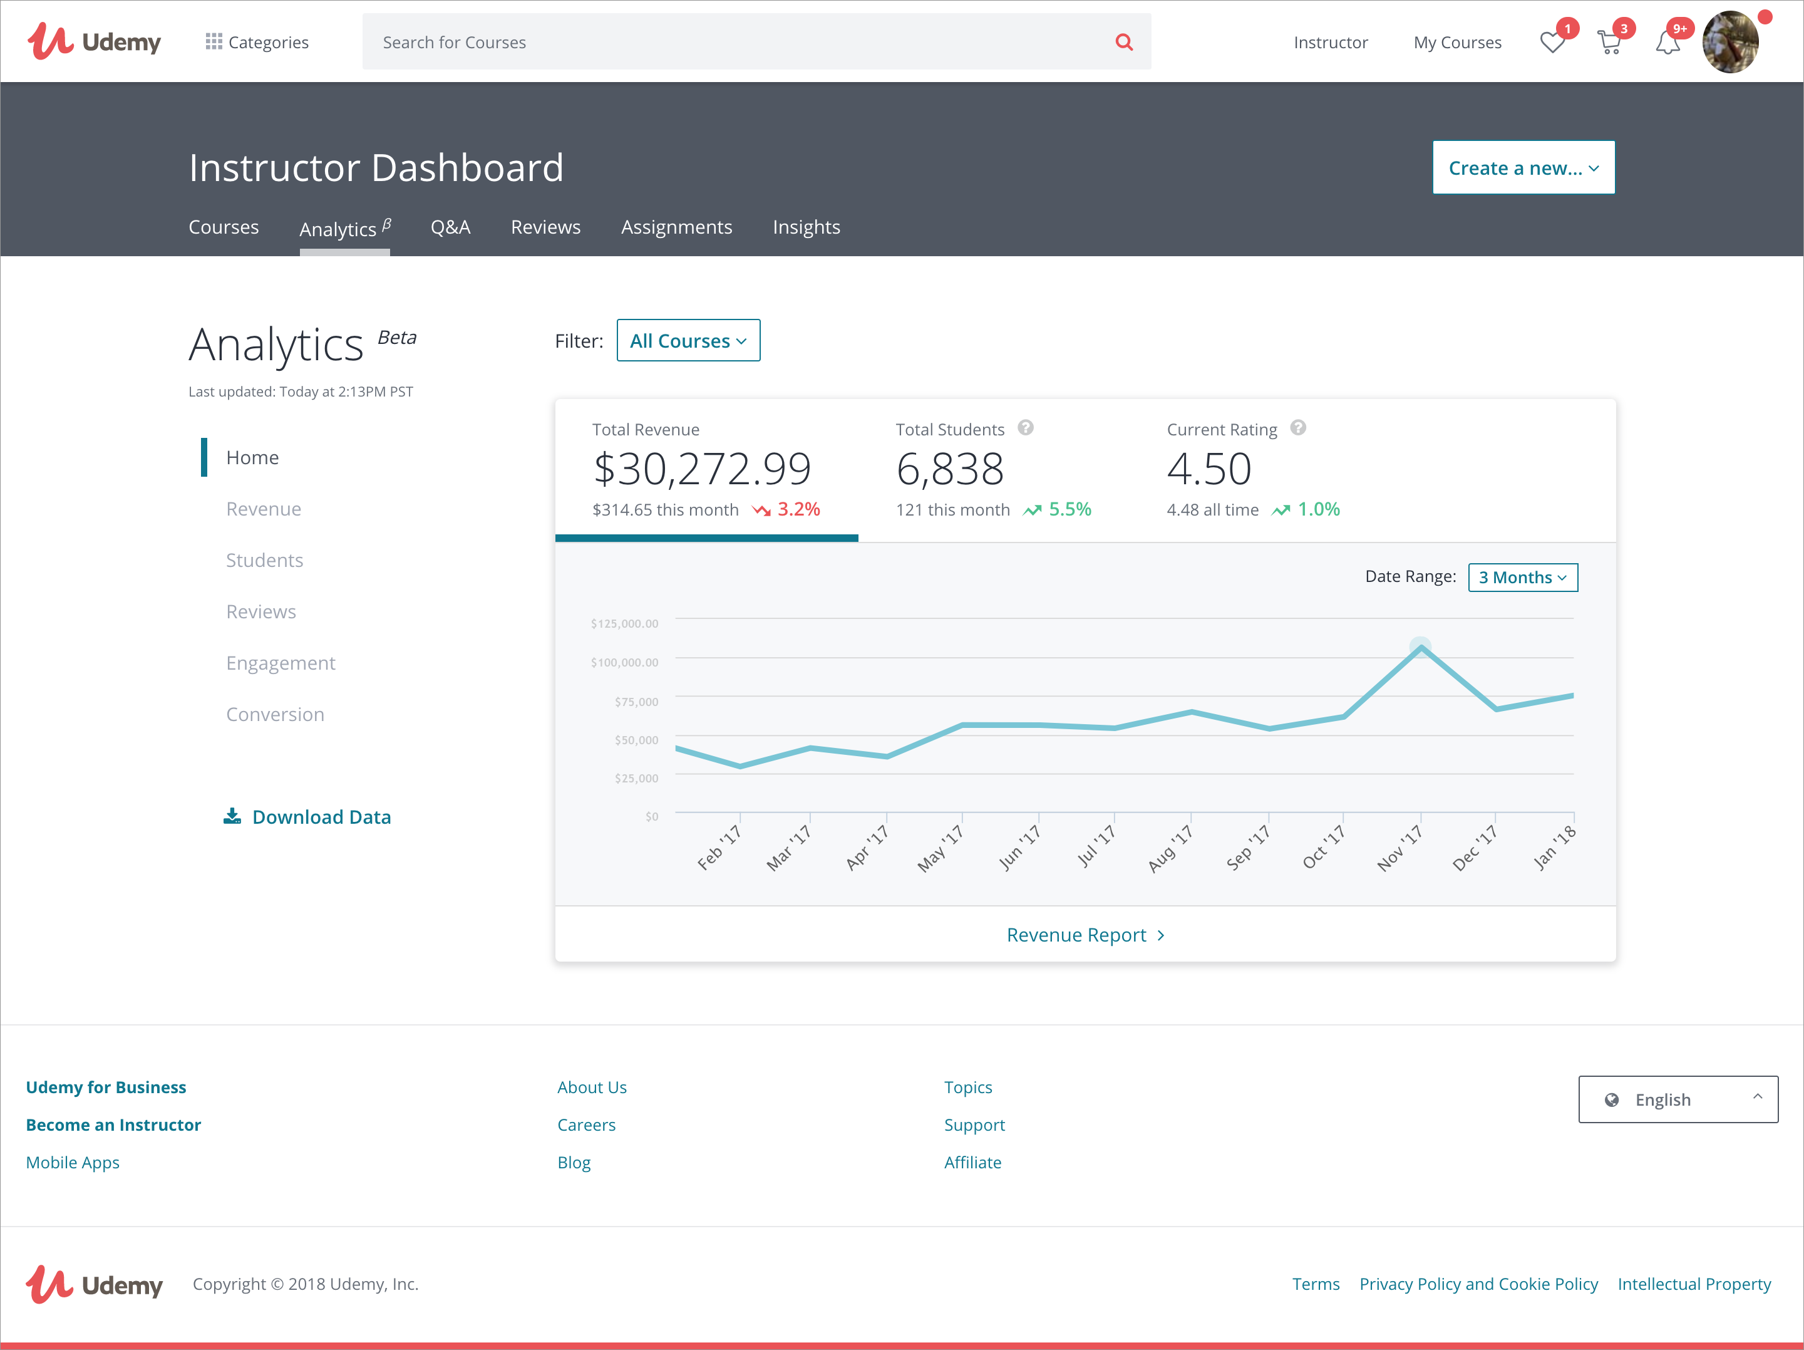Click the 4.50 rating value
1804x1350 pixels.
click(x=1209, y=469)
